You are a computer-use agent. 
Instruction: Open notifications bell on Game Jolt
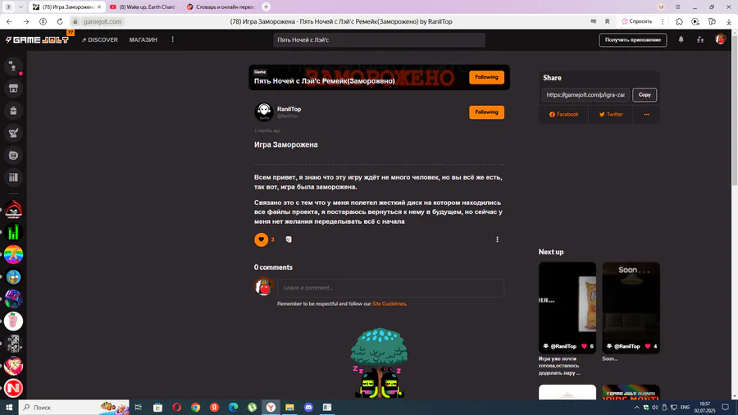(x=681, y=40)
